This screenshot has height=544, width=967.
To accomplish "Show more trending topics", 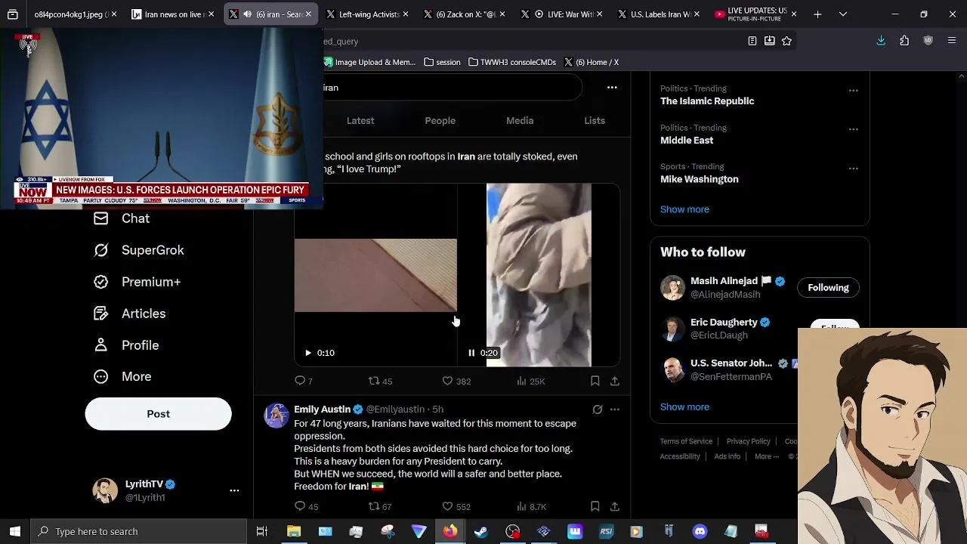I will (x=684, y=209).
